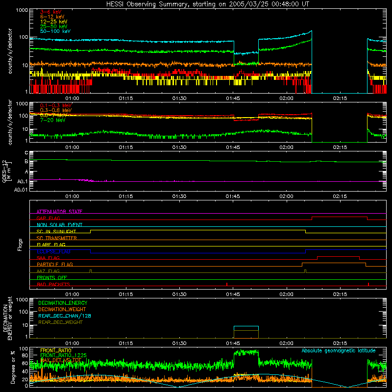Click the DECIMATION_ENERGY legend entry
392x392 pixels.
(63, 303)
